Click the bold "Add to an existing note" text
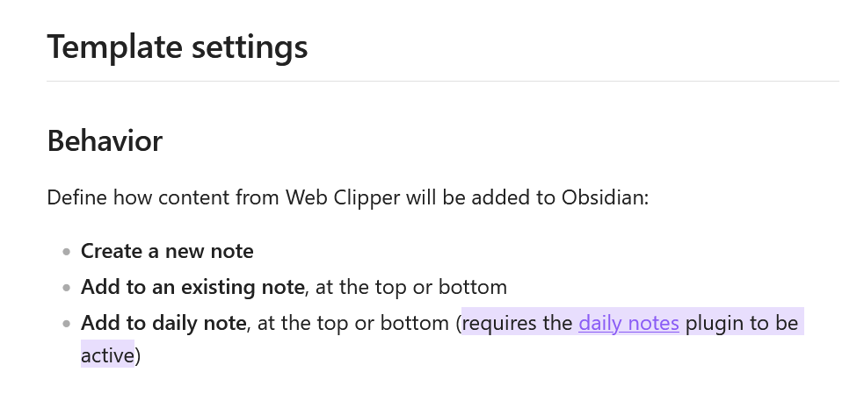The image size is (864, 408). (192, 287)
